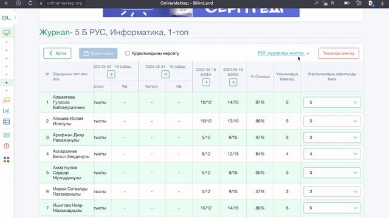Open final grade dropdown for Икрам Сатвалды
389x218 pixels.
(x=332, y=191)
